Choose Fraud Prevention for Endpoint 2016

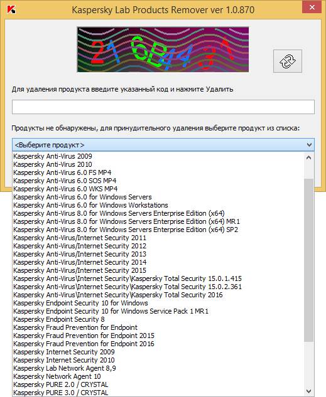[x=158, y=344]
